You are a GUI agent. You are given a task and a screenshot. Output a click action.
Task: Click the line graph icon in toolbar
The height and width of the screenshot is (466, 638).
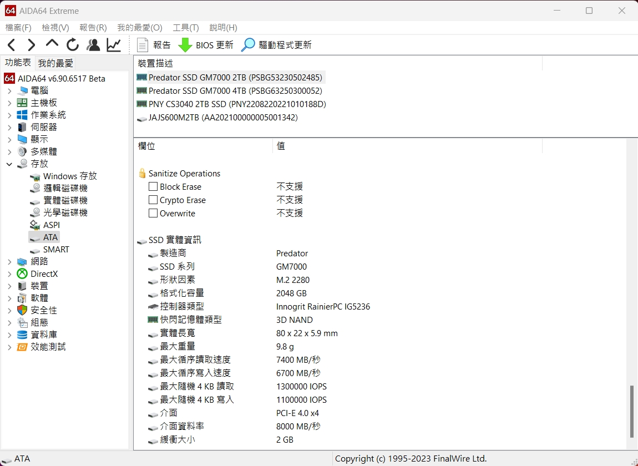114,45
